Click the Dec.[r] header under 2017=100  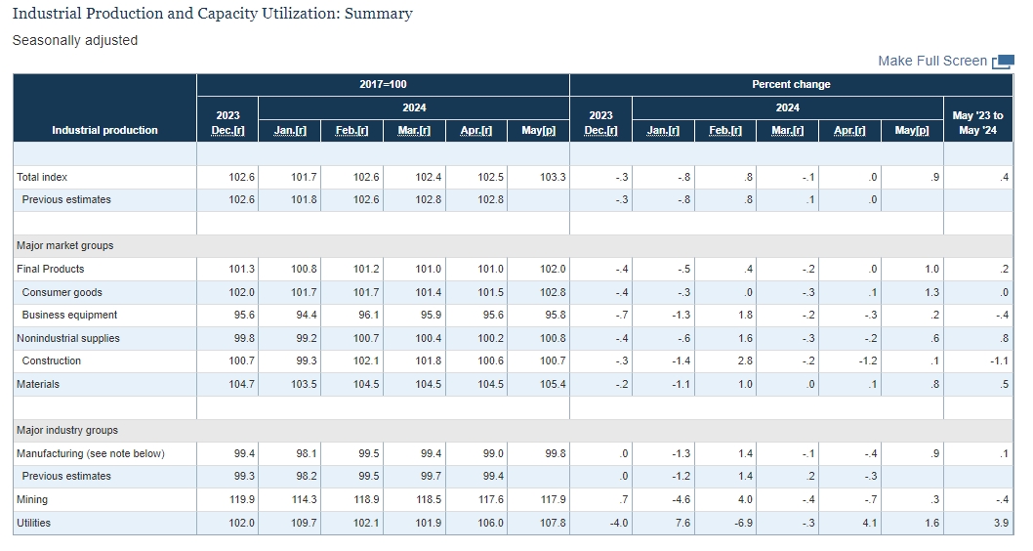[227, 131]
